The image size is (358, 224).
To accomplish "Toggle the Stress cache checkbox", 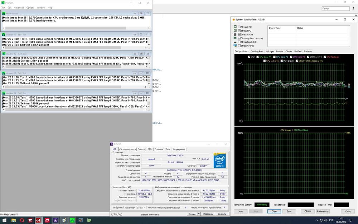I will pos(239,34).
